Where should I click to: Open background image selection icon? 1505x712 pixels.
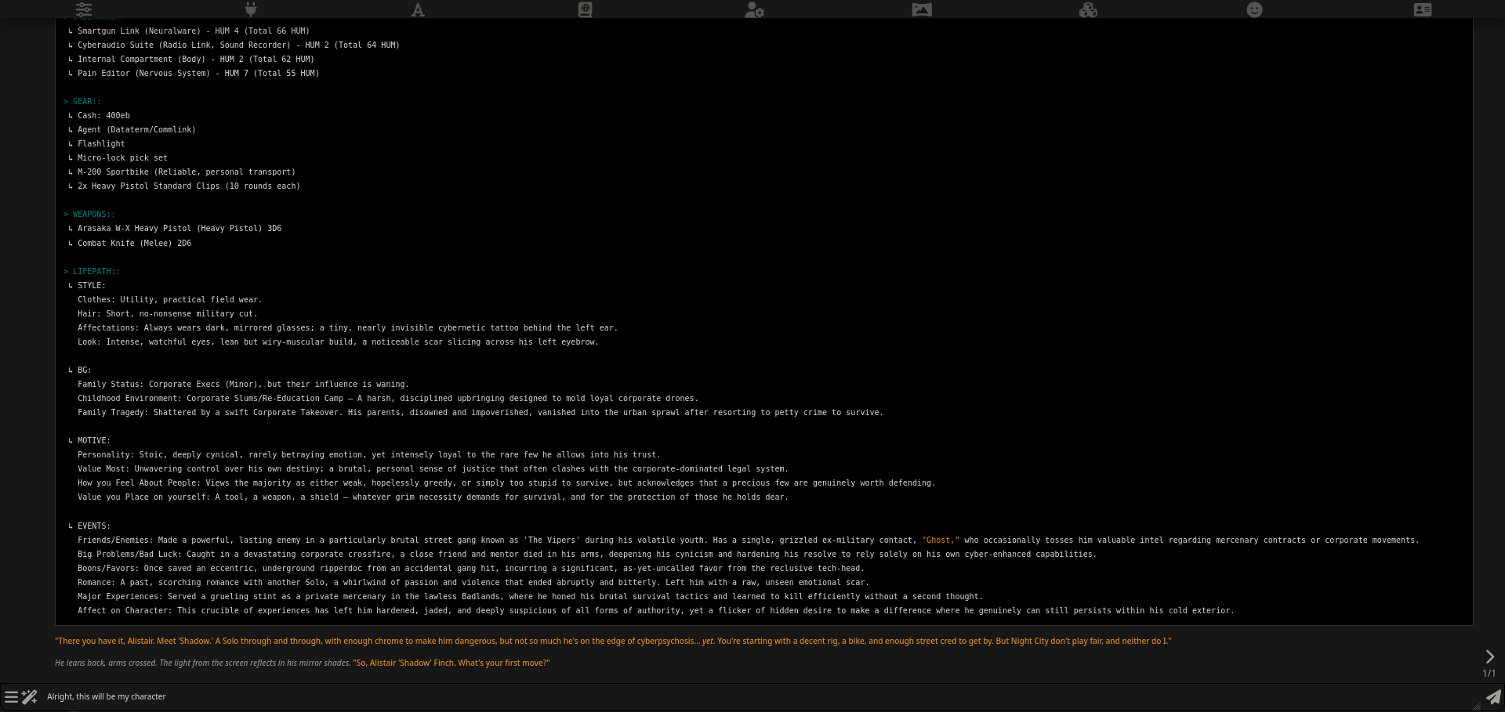tap(922, 9)
